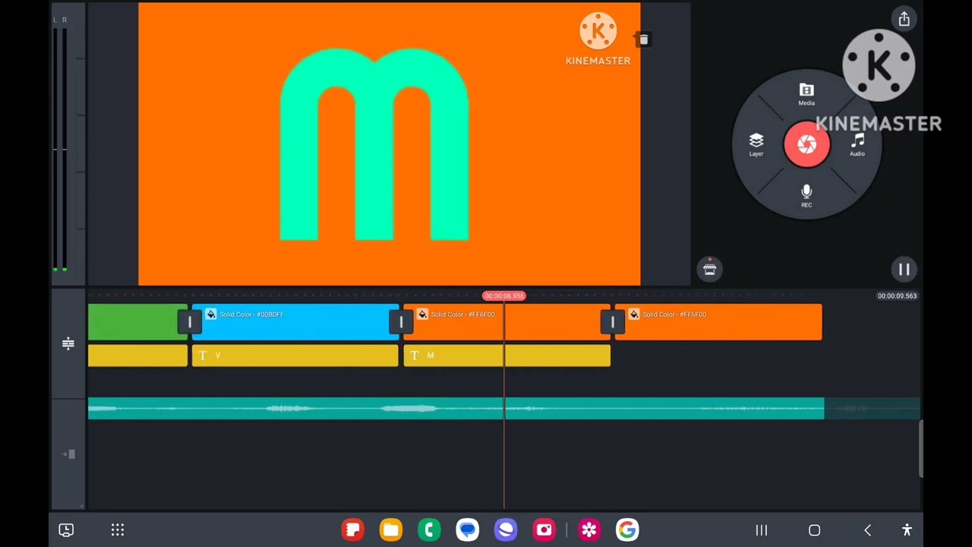The height and width of the screenshot is (547, 972).
Task: Jump to the end with the timeline bookmark icon
Action: pyautogui.click(x=68, y=454)
